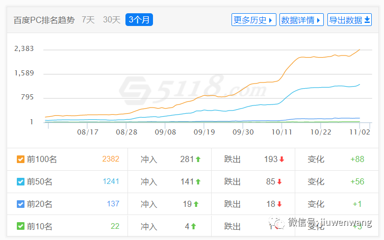Click red down arrow beside 18

[x=279, y=204]
